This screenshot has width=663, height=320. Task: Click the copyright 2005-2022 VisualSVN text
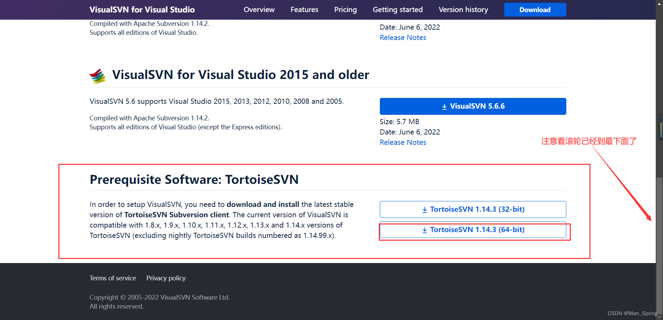160,297
